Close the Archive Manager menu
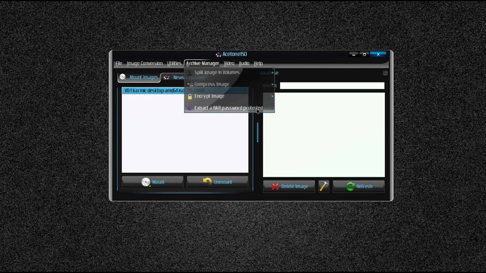The image size is (486, 273). coord(202,63)
